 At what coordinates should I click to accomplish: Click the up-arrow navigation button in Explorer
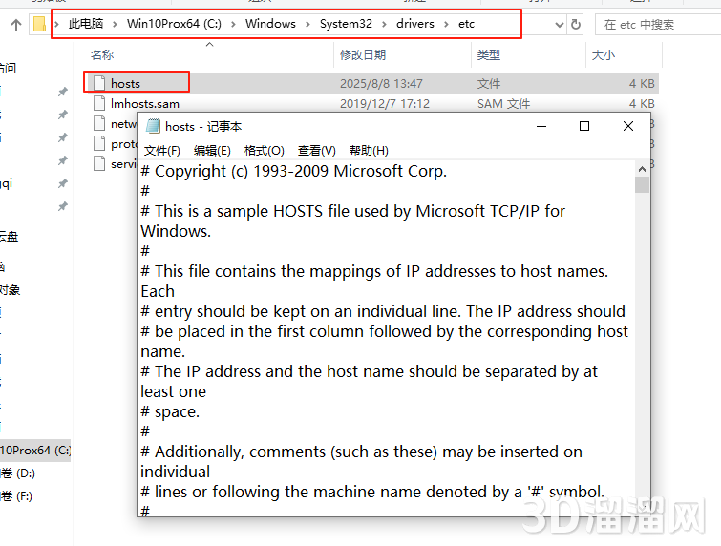pos(15,24)
